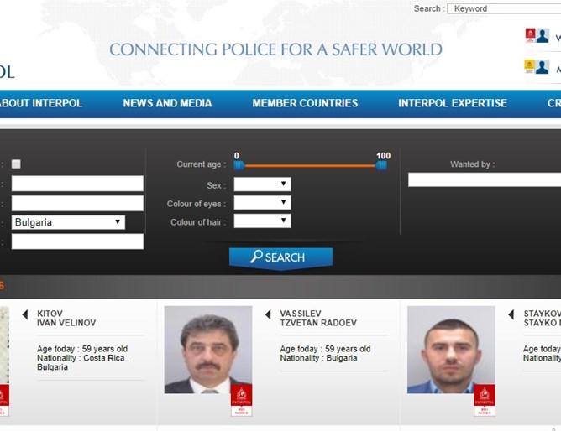The image size is (561, 431).
Task: Tick the checkbox above the name fields
Action: point(16,164)
